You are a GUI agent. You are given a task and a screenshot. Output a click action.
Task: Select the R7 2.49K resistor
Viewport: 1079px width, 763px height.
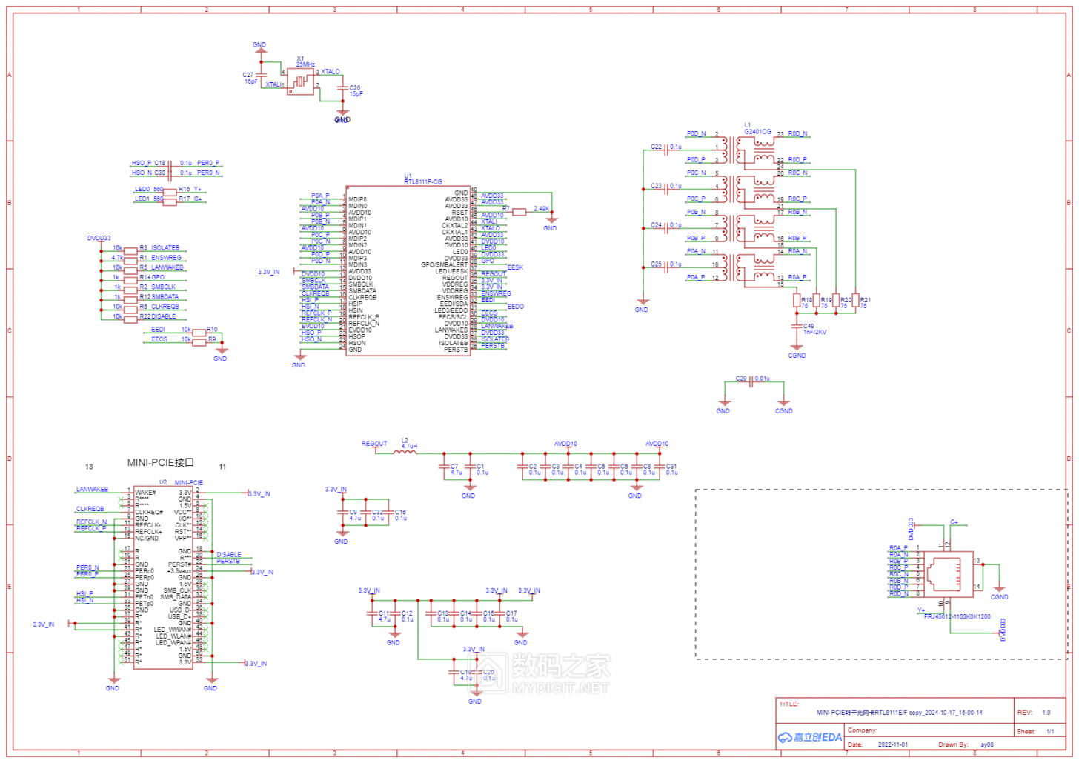pos(519,212)
